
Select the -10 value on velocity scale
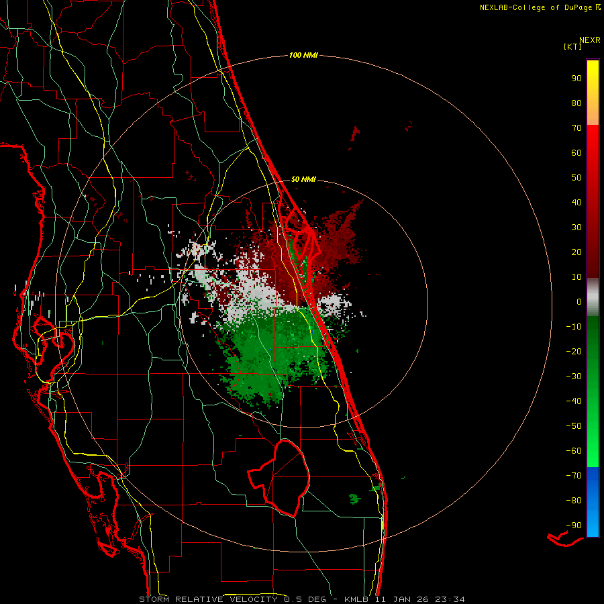tap(574, 327)
